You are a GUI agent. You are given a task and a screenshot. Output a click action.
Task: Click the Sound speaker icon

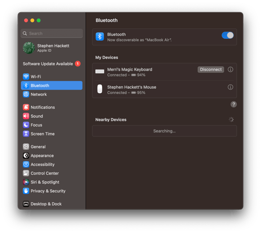26,116
